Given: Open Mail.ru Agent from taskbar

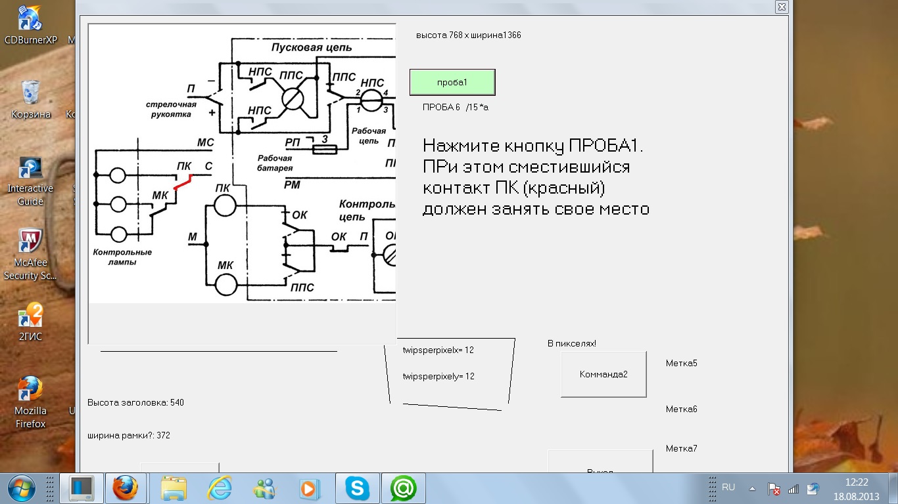Looking at the screenshot, I should [403, 488].
